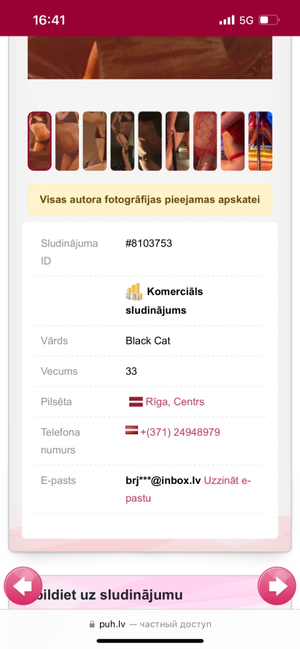The width and height of the screenshot is (300, 649).
Task: Click the gold coins commercial ad icon
Action: tap(134, 292)
